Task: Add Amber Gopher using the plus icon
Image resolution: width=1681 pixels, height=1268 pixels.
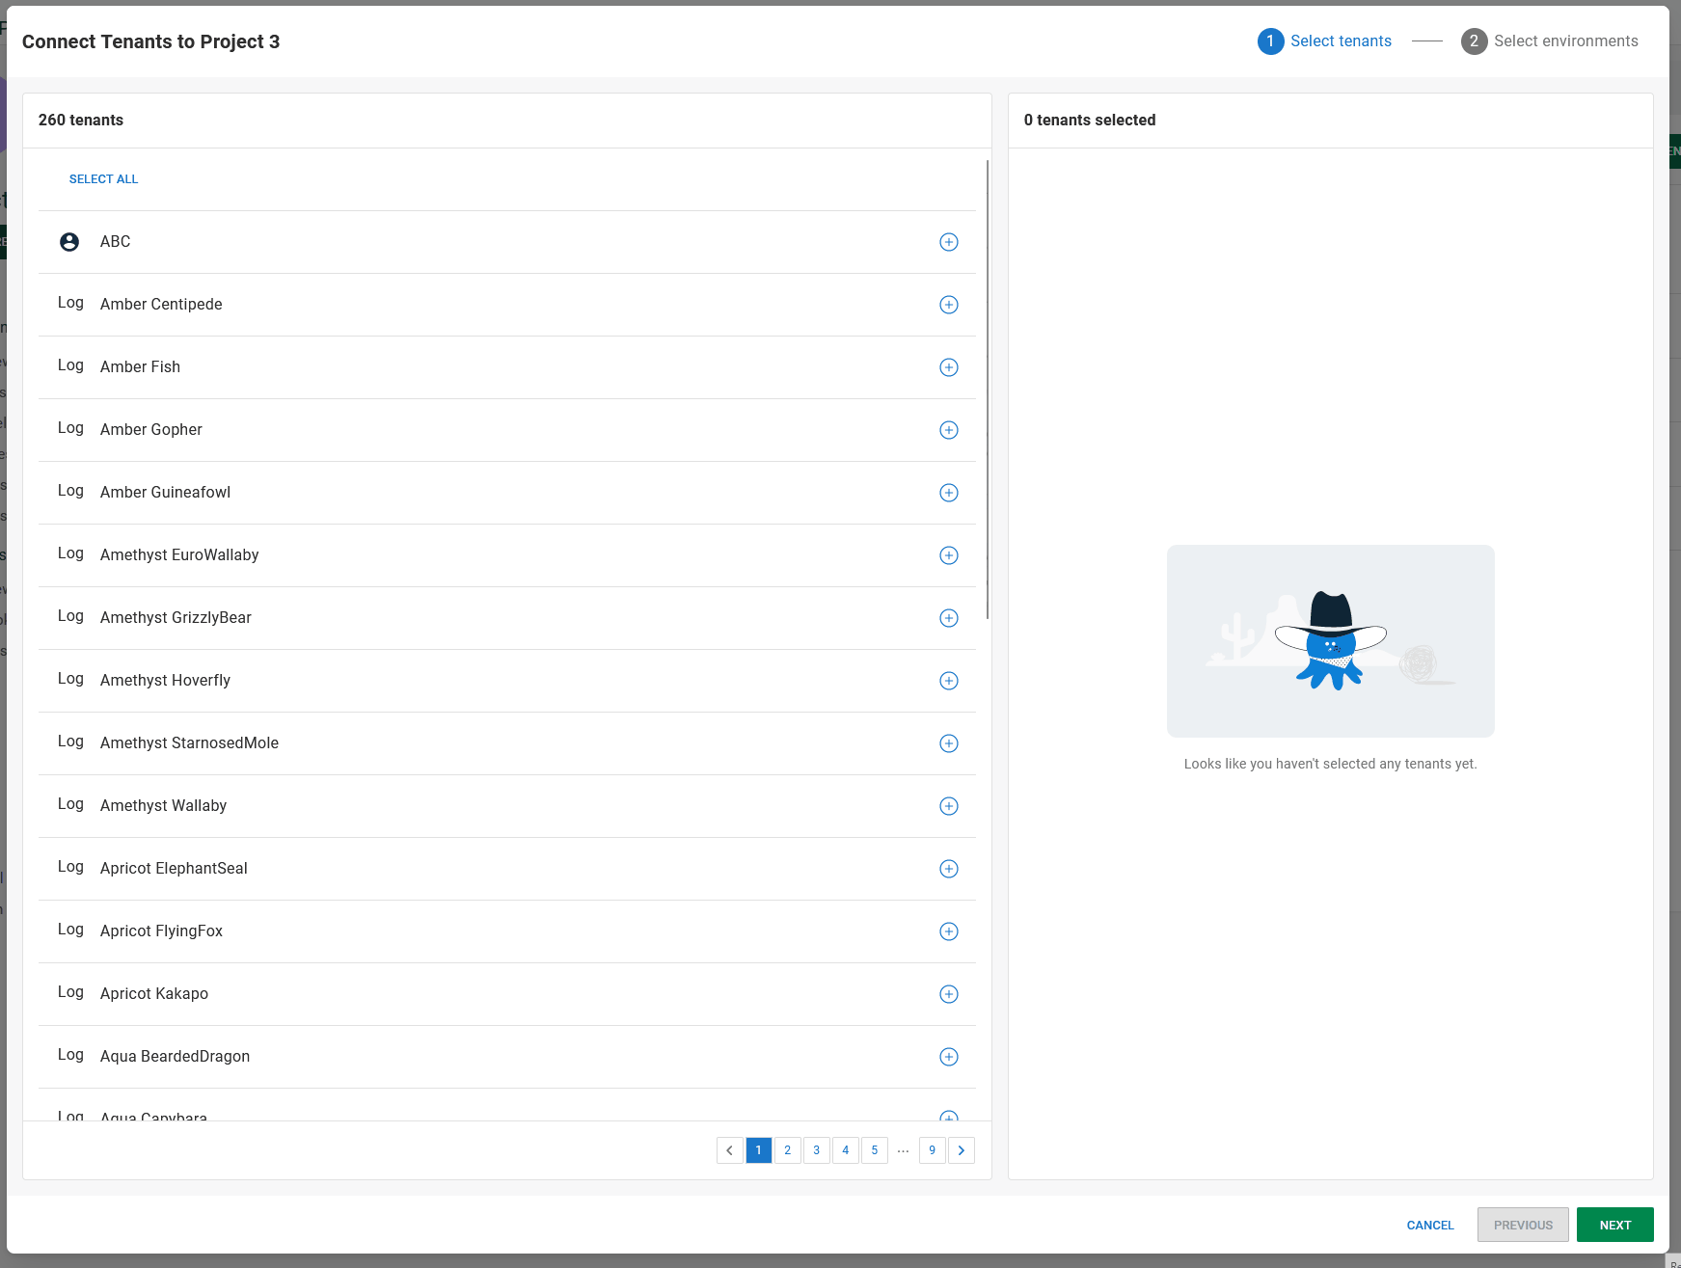Action: point(949,430)
